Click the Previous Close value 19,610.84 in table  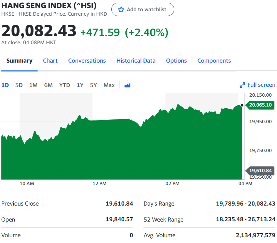(x=119, y=204)
